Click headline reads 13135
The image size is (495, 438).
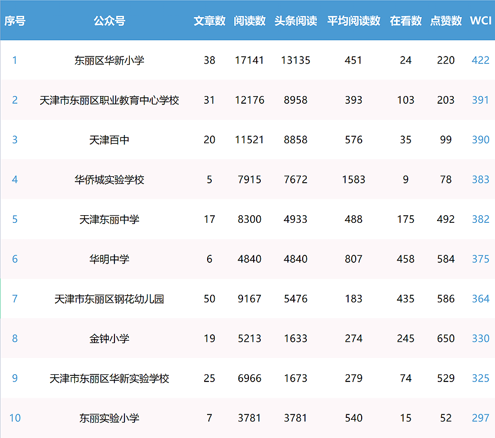[296, 60]
